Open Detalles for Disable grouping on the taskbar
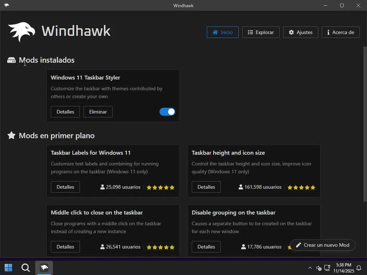 206,247
